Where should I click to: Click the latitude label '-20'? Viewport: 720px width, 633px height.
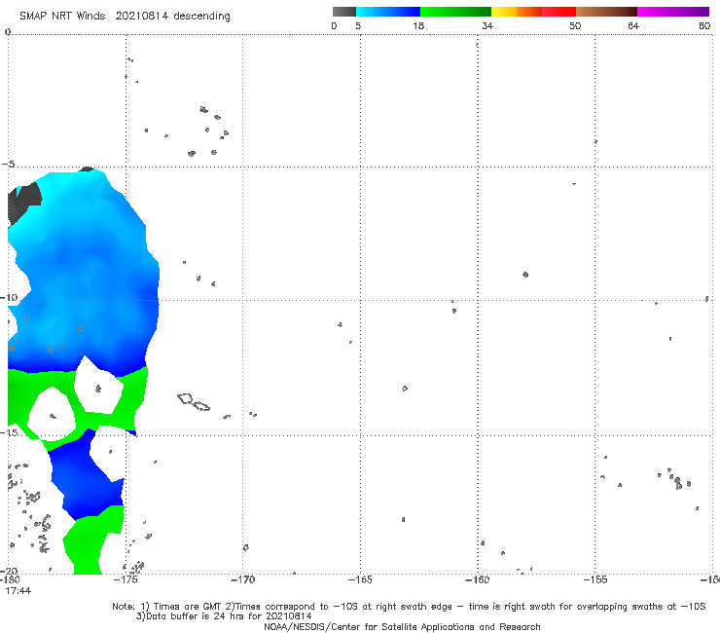(9, 571)
